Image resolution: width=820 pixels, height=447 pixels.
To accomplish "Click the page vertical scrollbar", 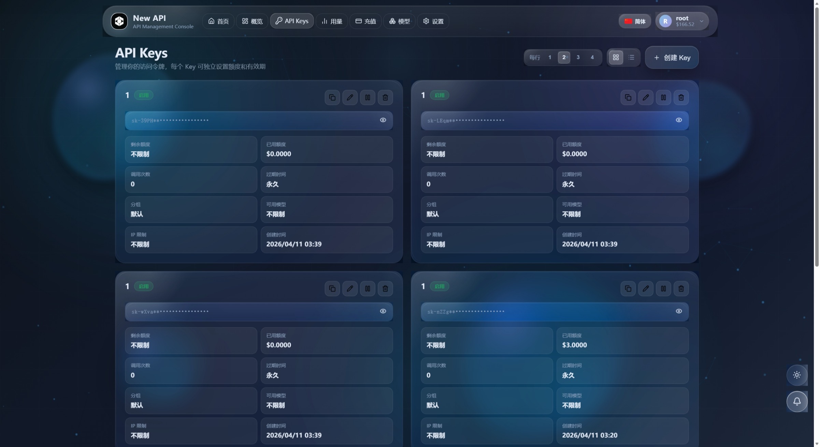I will (816, 136).
